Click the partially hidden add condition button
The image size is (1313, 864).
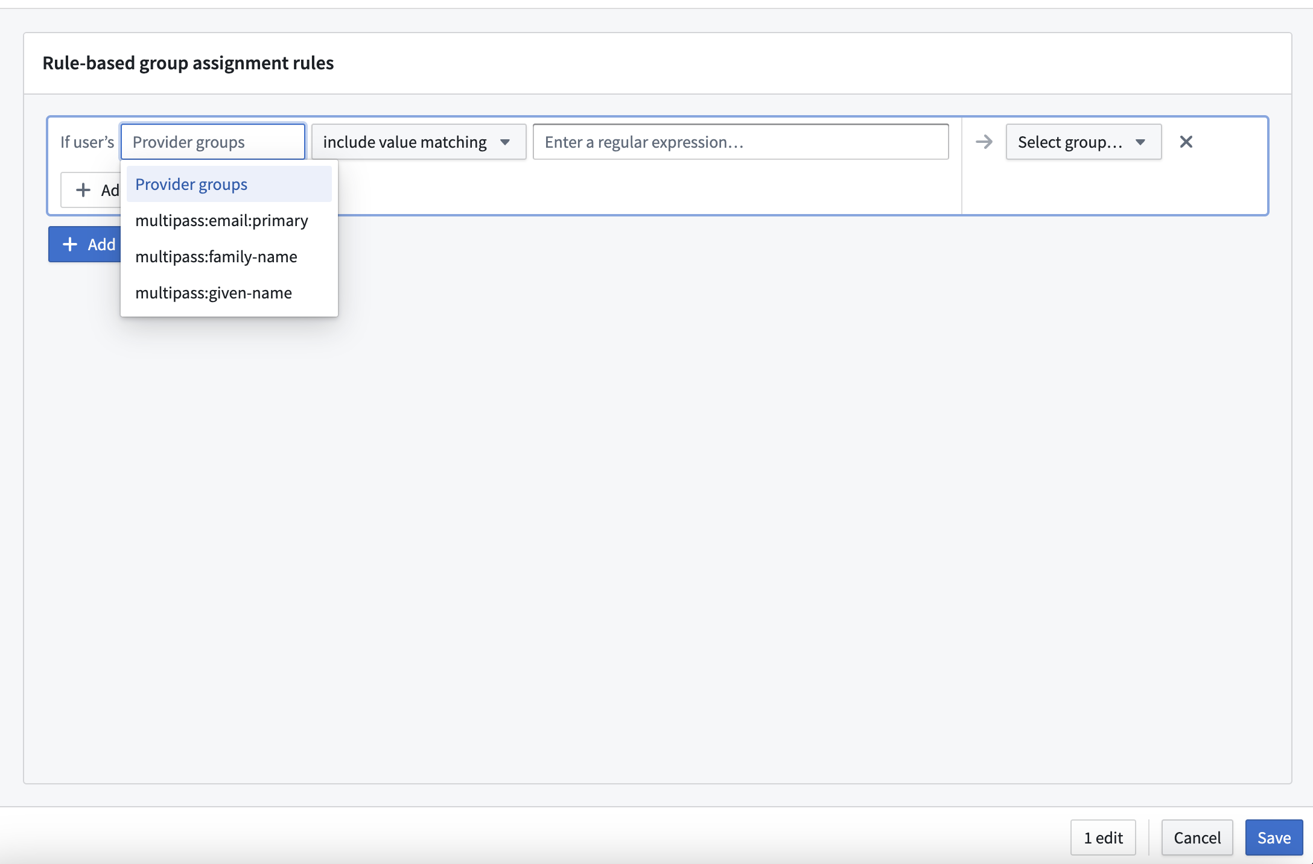pyautogui.click(x=91, y=190)
